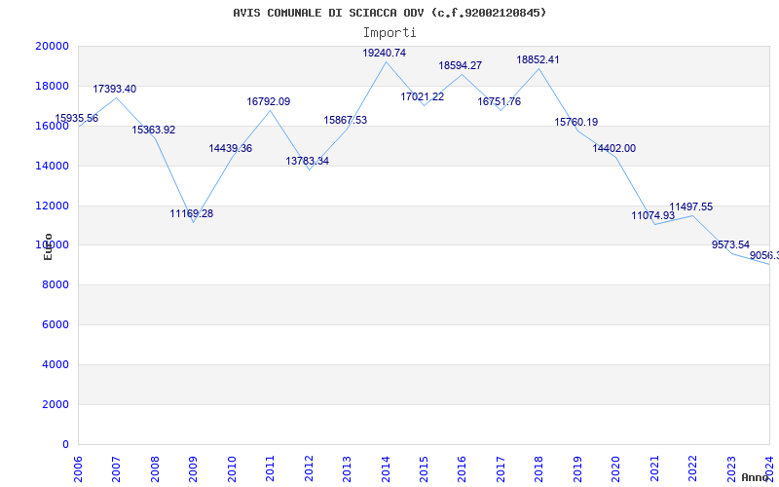Click the 18000 y-axis tick label
The height and width of the screenshot is (487, 779).
click(52, 86)
